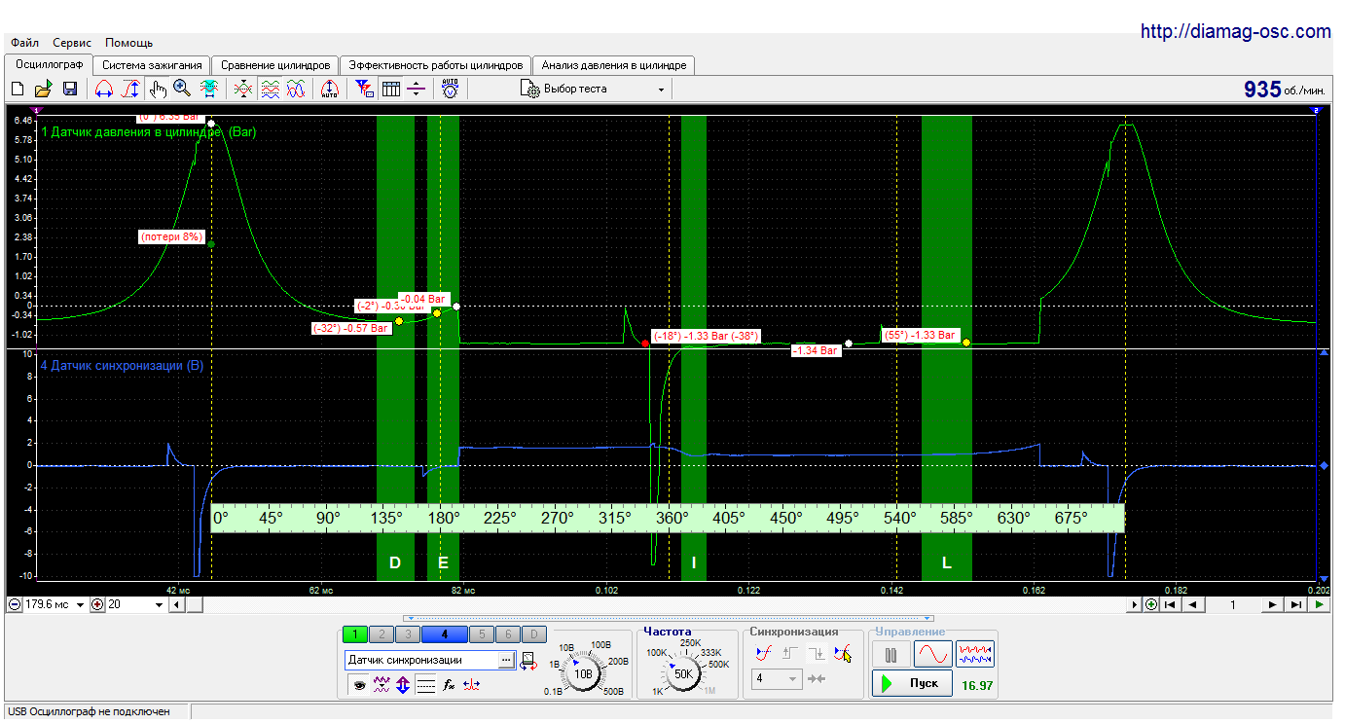Screen dimensions: 1345x724
Task: Save the recording with the floppy disk icon
Action: tap(69, 89)
